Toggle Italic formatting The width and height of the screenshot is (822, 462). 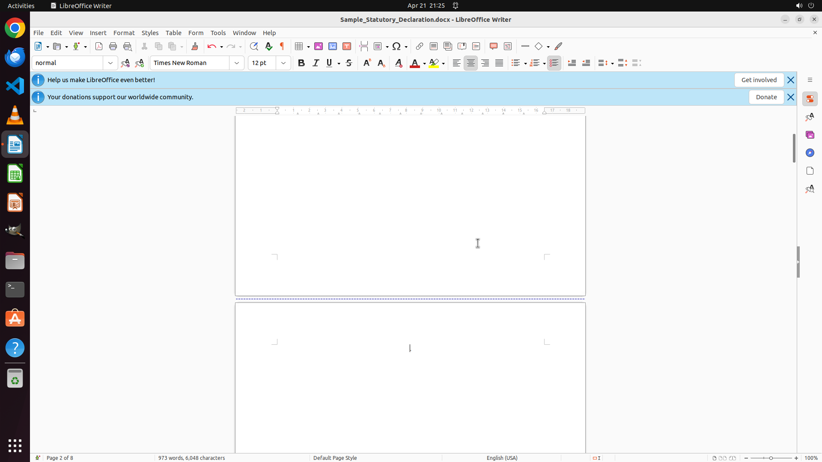(x=316, y=63)
